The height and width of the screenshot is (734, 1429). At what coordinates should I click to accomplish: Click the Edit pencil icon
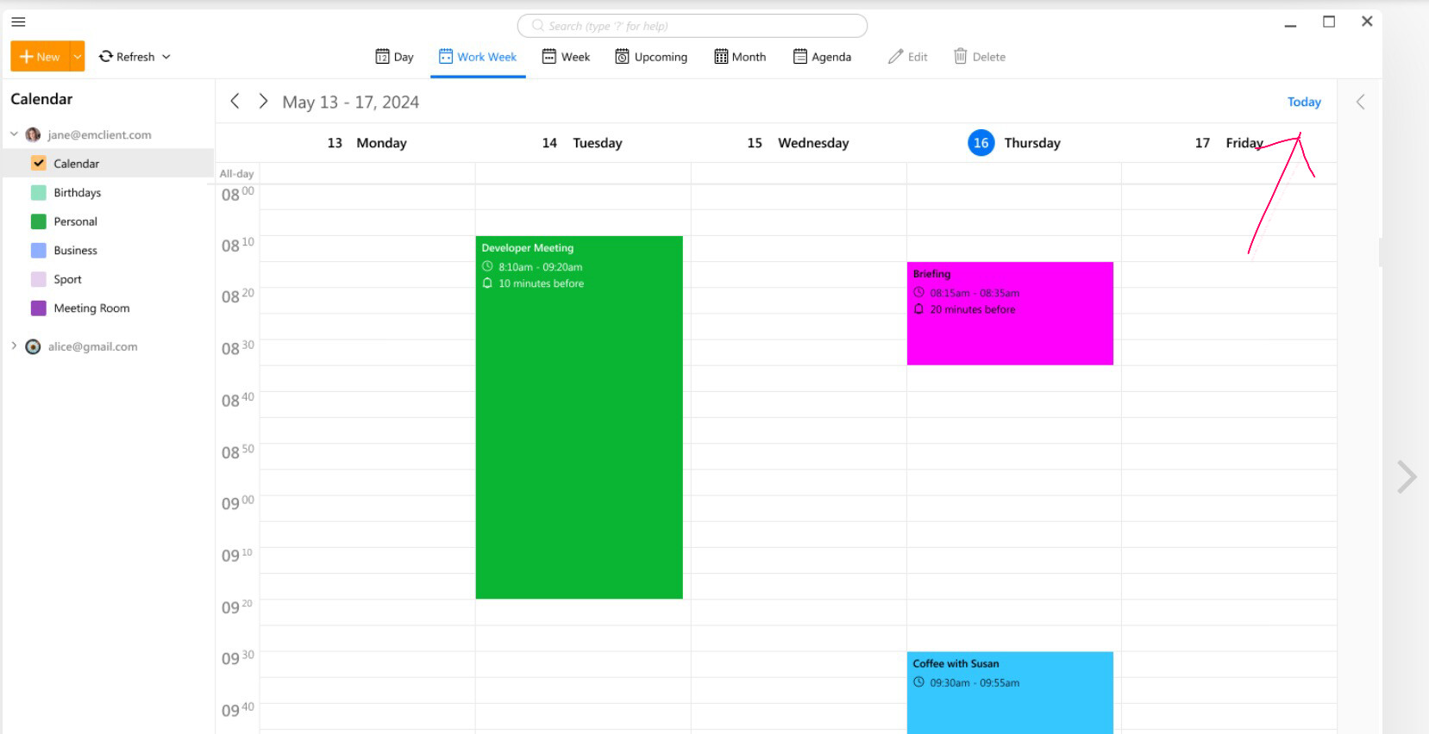point(896,57)
